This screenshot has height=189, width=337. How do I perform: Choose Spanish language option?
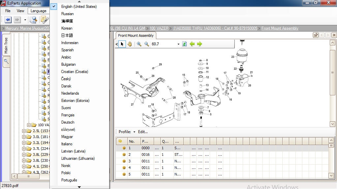pyautogui.click(x=68, y=50)
